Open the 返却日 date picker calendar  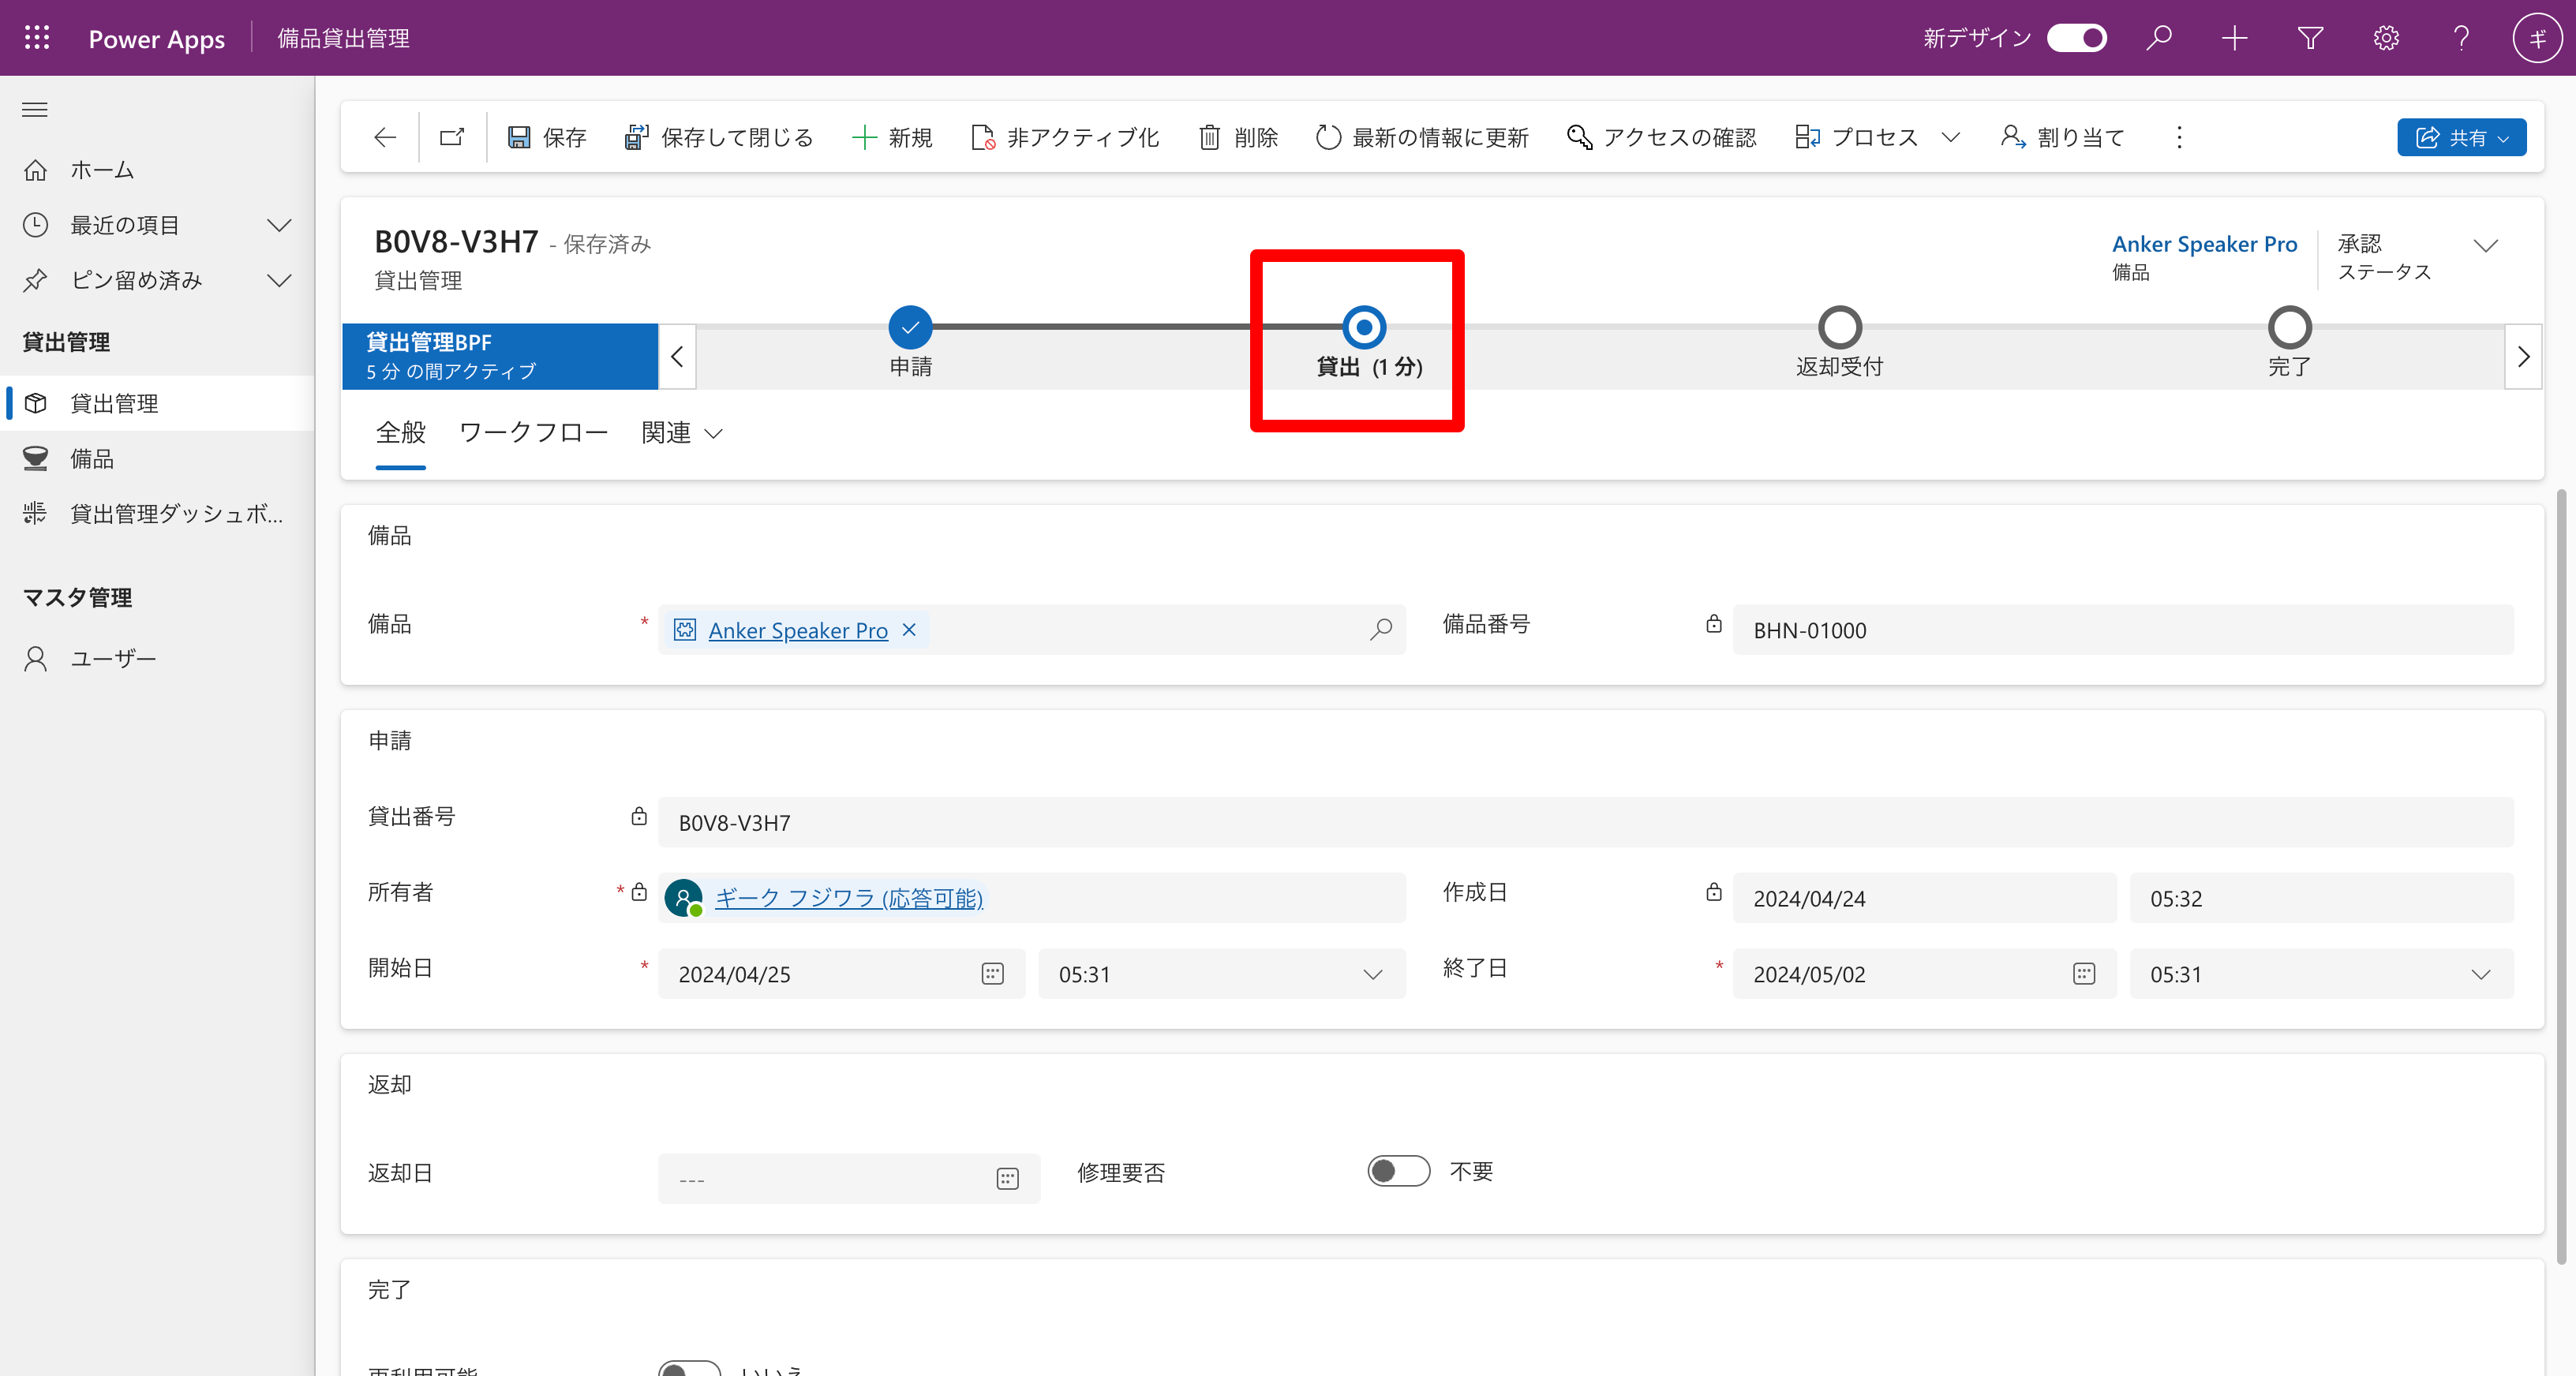pyautogui.click(x=1007, y=1178)
